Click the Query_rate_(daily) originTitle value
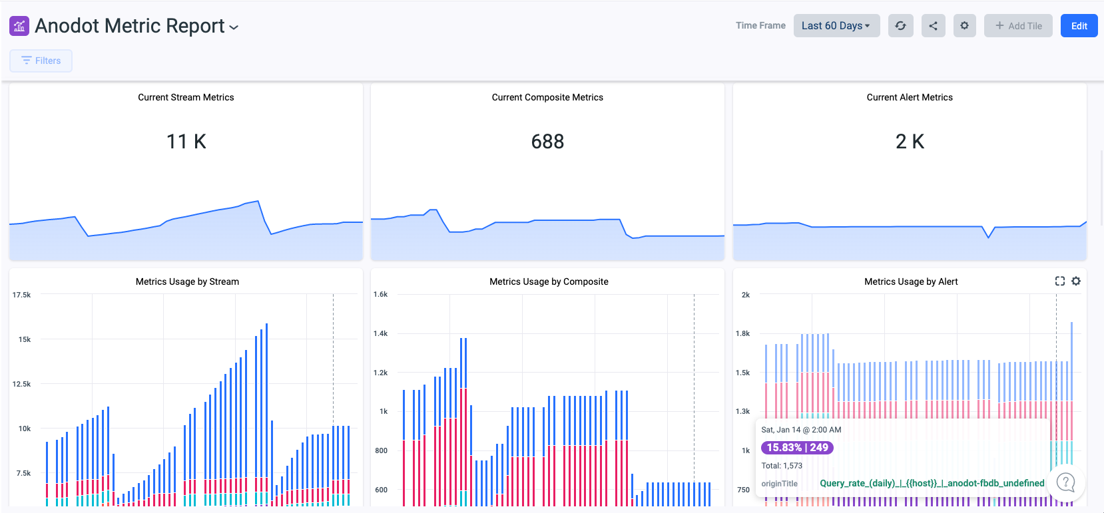Viewport: 1104px width, 513px height. tap(932, 483)
